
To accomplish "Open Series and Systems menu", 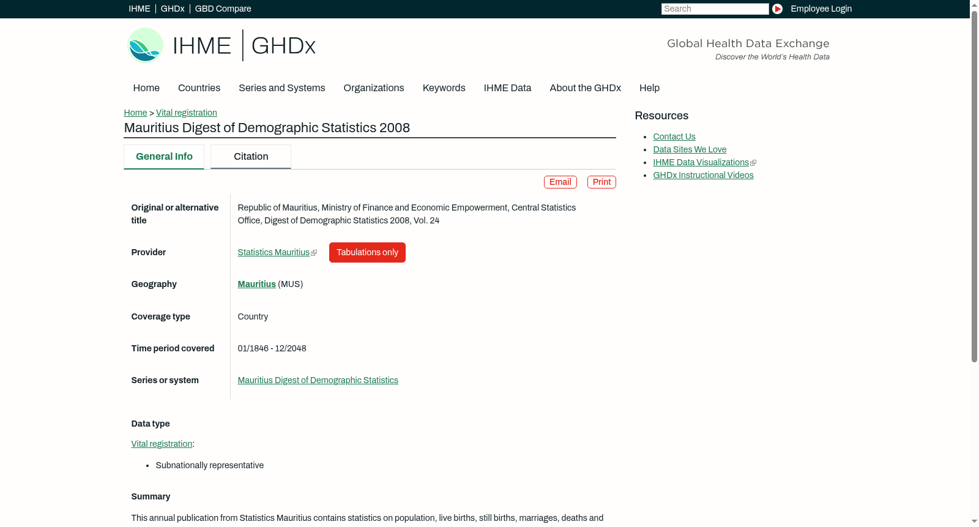I will (281, 88).
